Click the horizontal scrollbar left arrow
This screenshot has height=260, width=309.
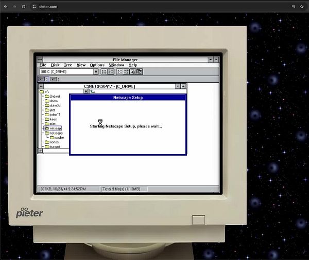pos(40,151)
